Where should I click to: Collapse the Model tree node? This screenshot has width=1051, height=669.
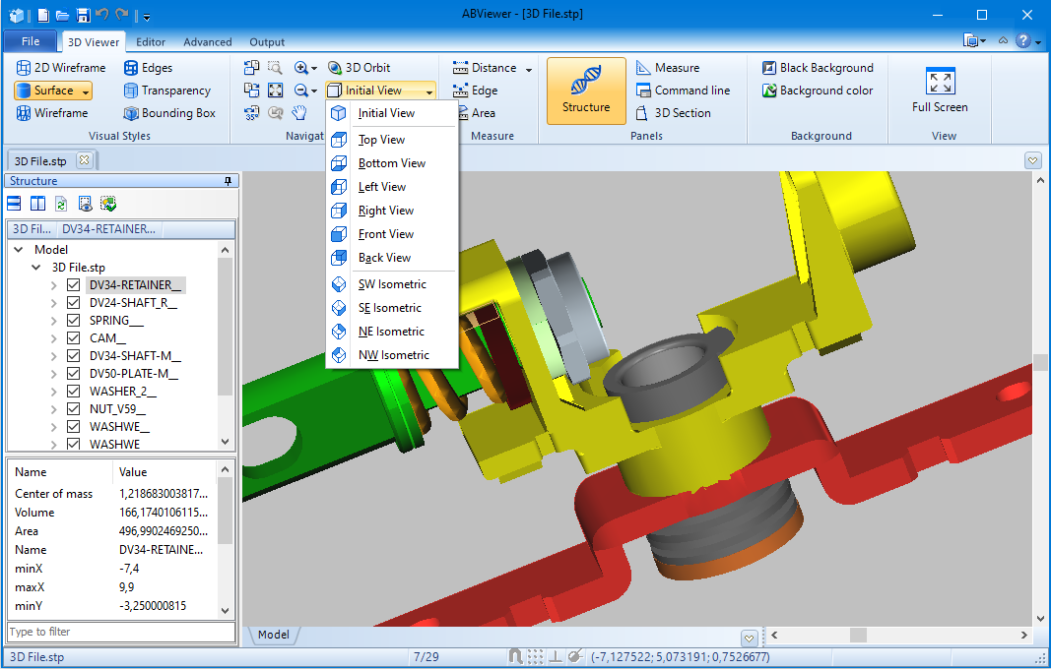point(19,250)
